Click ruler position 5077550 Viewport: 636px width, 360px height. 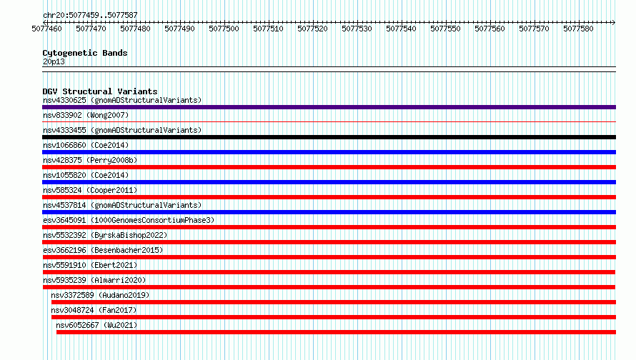(445, 29)
